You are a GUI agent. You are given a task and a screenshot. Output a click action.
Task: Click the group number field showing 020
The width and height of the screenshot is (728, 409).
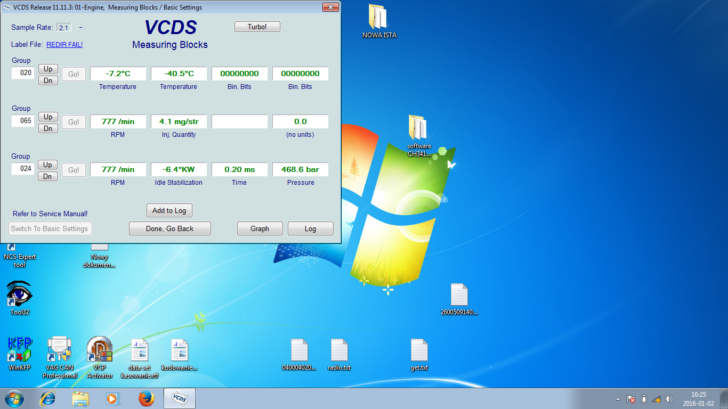tap(23, 73)
